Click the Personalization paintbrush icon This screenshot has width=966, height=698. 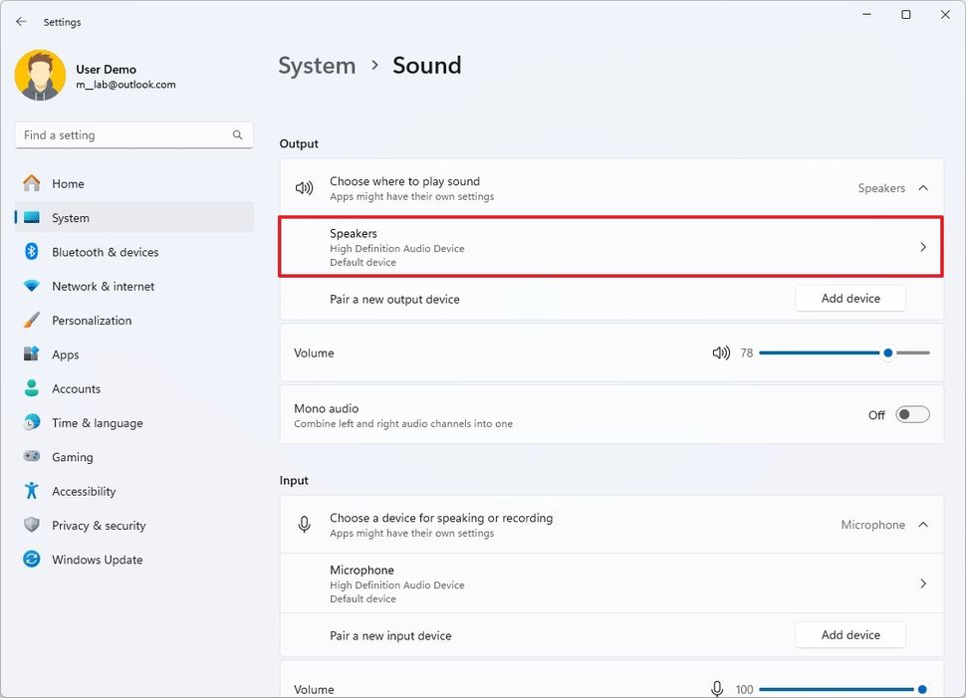click(x=31, y=320)
